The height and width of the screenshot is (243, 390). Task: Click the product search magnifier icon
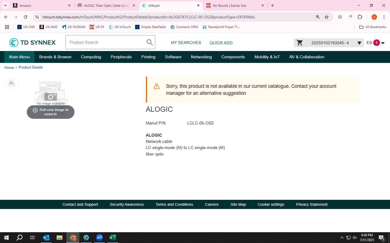149,42
